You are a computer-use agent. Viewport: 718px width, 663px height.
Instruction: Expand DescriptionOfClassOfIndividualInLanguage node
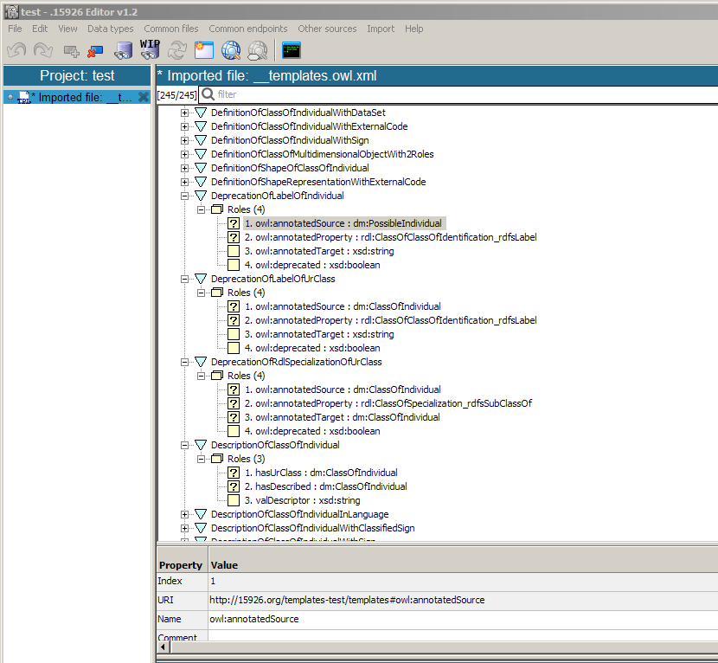[x=184, y=514]
